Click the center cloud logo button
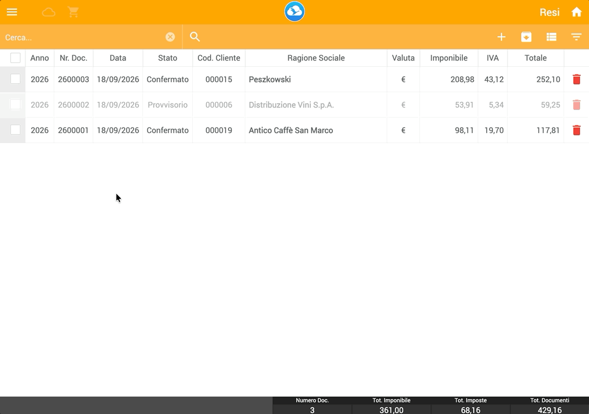The width and height of the screenshot is (589, 414). 294,12
